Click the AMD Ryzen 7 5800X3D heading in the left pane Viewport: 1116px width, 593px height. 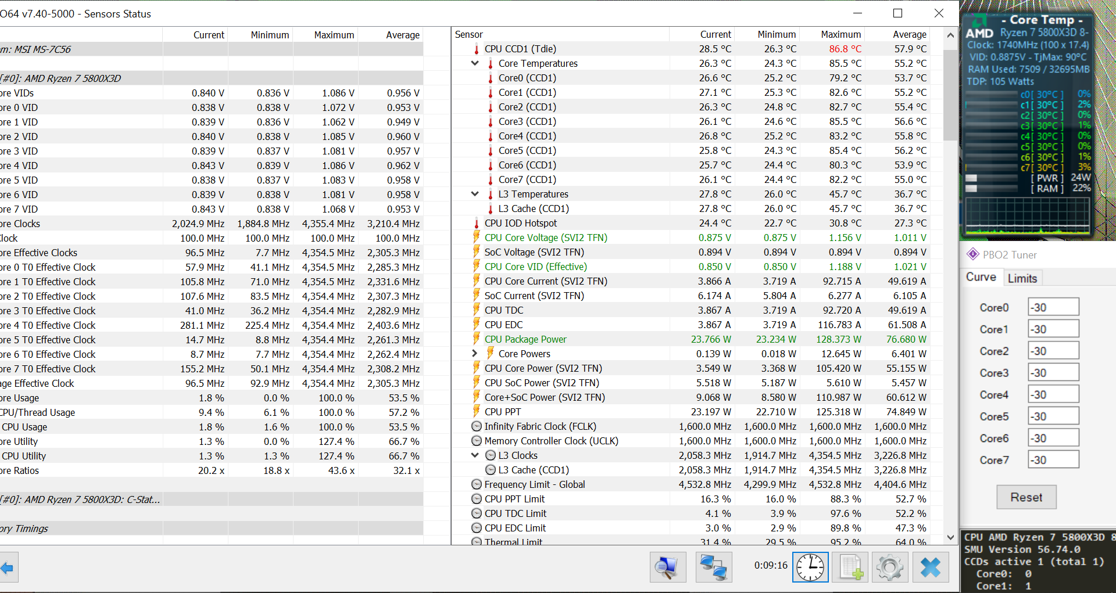60,78
